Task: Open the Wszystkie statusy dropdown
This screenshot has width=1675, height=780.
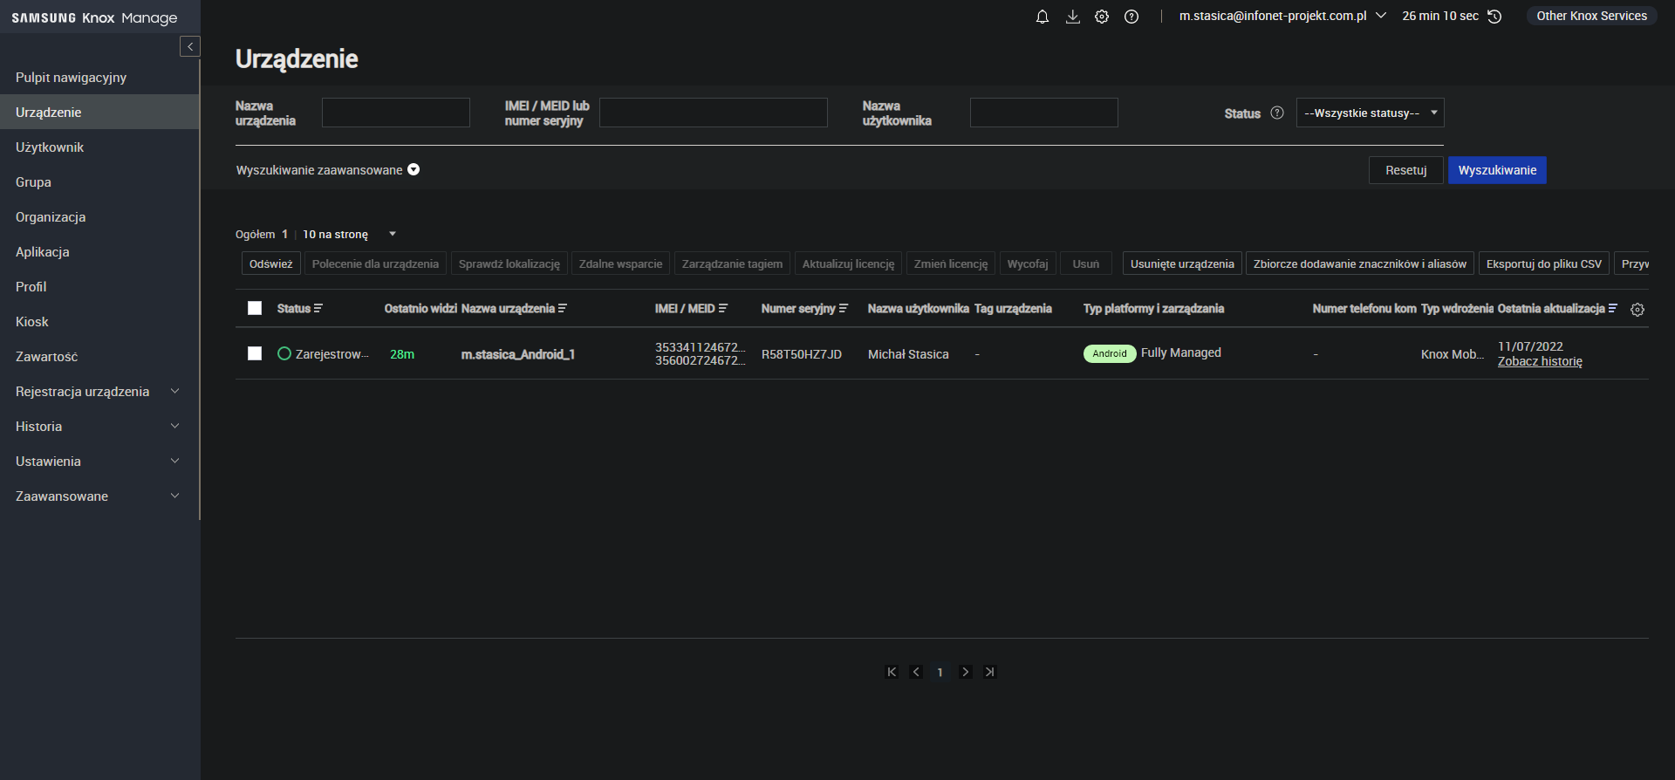Action: coord(1370,113)
